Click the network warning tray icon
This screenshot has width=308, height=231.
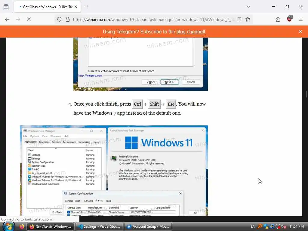coord(266,226)
